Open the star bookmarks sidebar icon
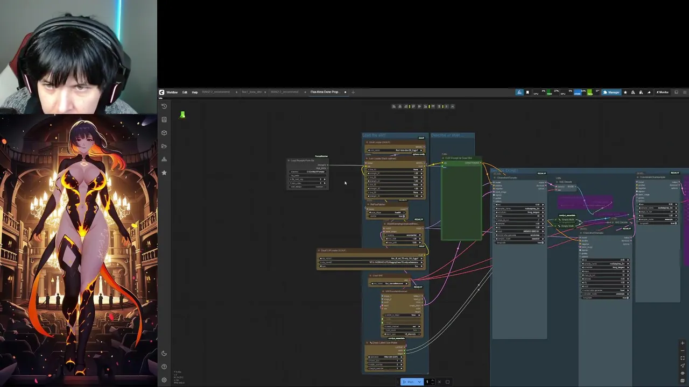The image size is (689, 387). pyautogui.click(x=164, y=173)
